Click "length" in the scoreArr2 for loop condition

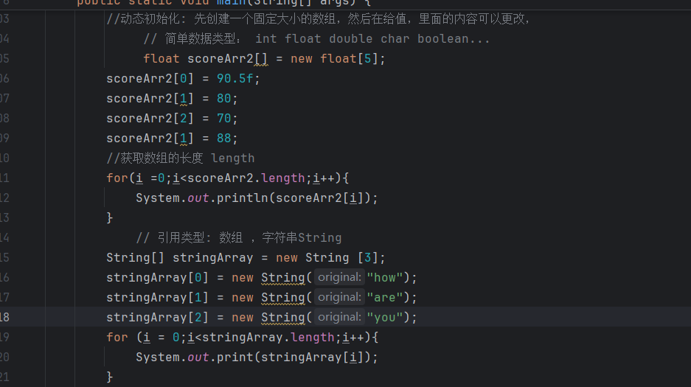282,178
